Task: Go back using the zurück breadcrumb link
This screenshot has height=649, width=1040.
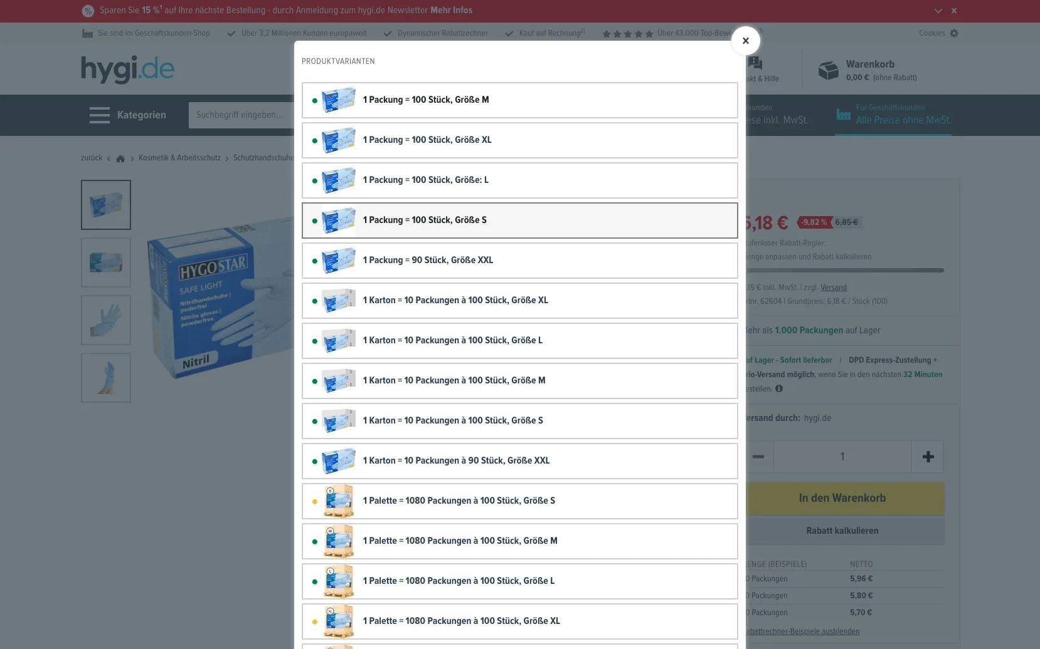Action: pos(92,158)
